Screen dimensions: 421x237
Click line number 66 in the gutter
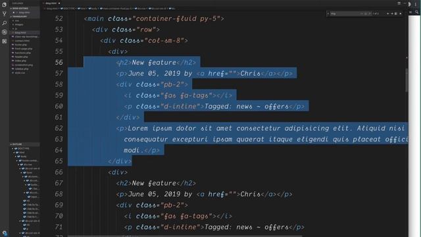59,172
